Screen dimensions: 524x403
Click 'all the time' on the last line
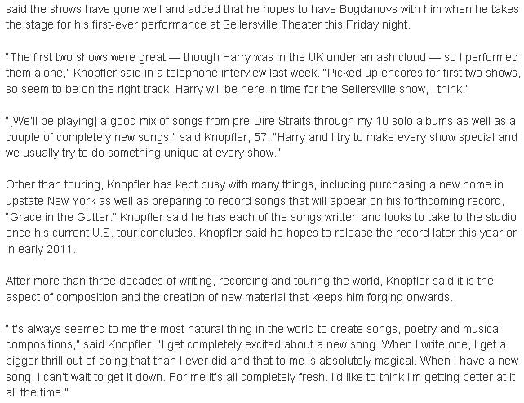click(34, 393)
